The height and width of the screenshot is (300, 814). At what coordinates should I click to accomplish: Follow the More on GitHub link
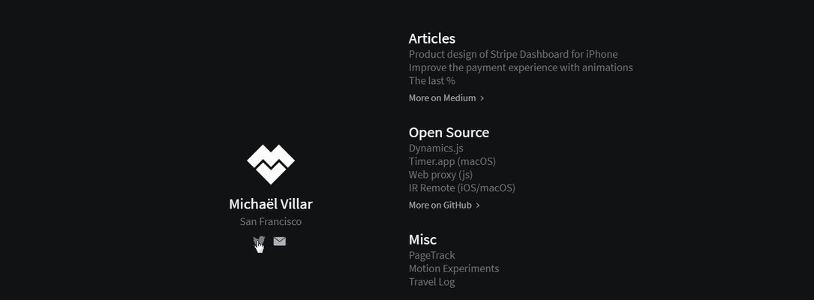tap(440, 205)
